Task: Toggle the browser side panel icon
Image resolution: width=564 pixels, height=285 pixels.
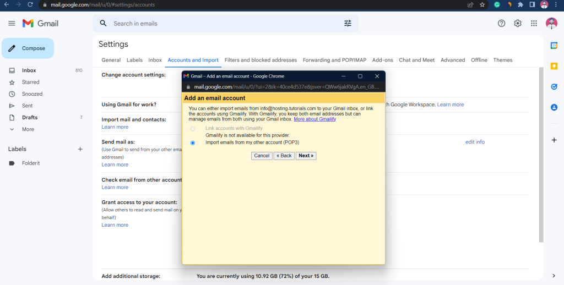Action: pos(532,4)
